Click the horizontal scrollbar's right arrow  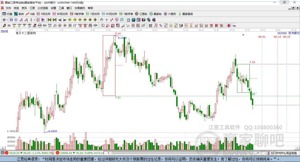pos(258,153)
